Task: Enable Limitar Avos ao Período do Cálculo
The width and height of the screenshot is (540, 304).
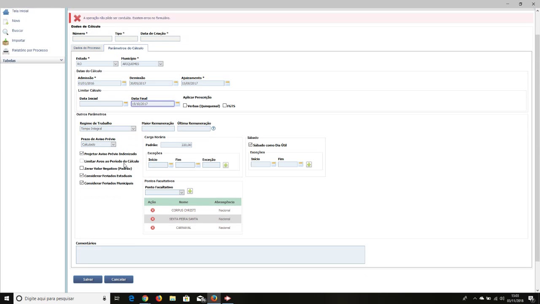Action: tap(81, 161)
